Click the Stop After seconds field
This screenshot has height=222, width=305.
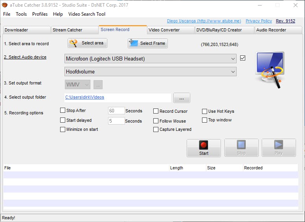tap(116, 111)
